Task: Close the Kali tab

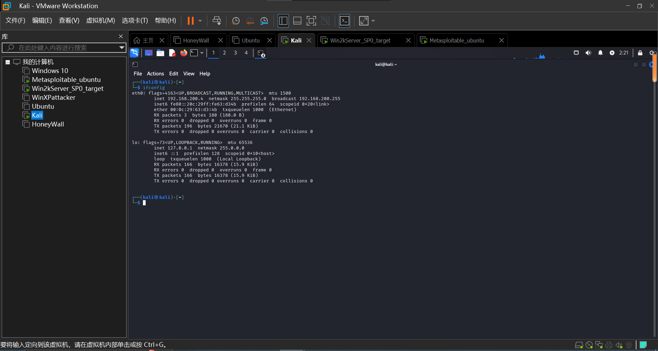Action: (309, 40)
